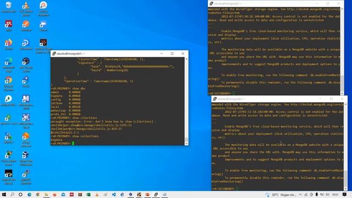This screenshot has width=352, height=198.
Task: Maximize the ubuntu@mongodb1 terminal window
Action: (172, 54)
